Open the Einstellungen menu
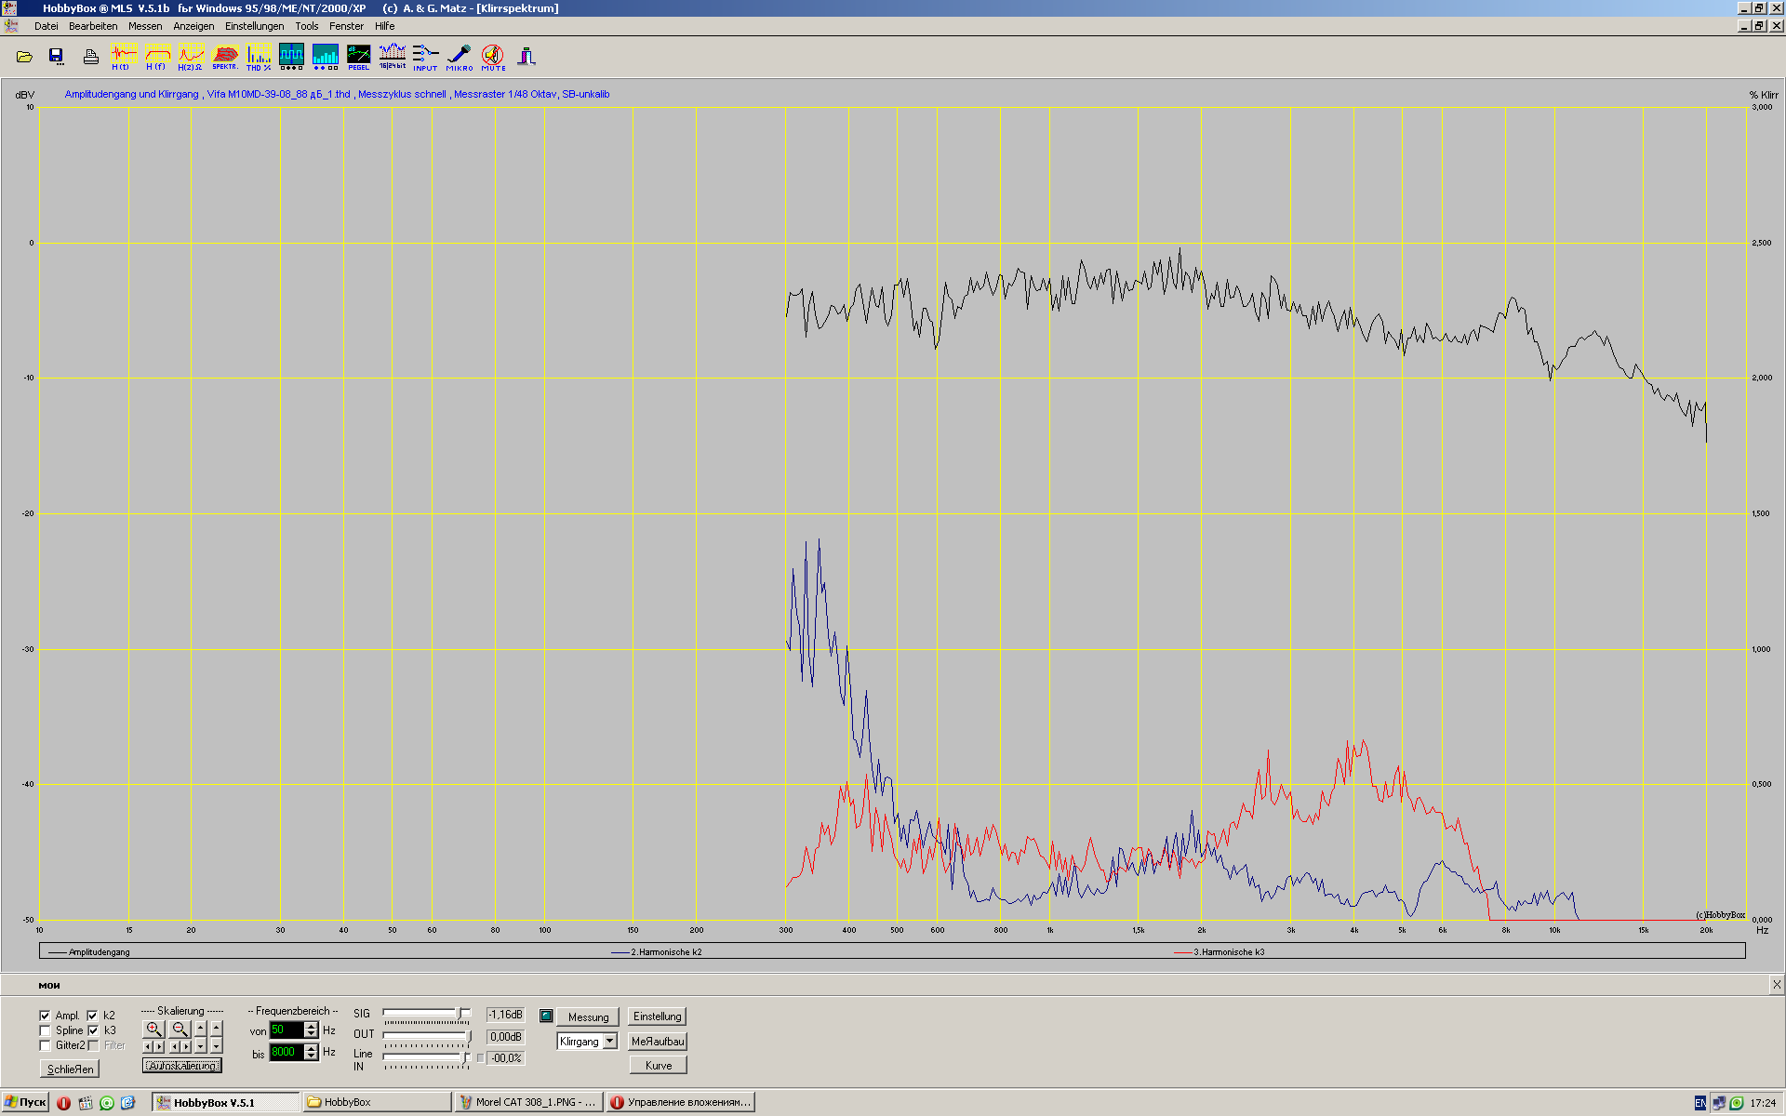Image resolution: width=1786 pixels, height=1116 pixels. [254, 26]
